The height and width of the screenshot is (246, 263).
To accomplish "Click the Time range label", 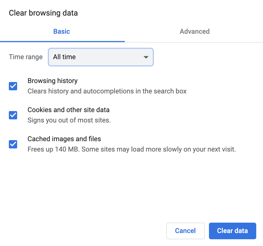I will 25,57.
